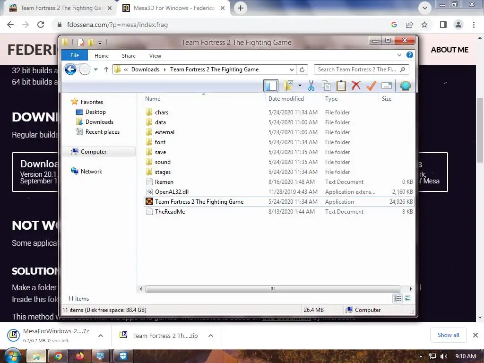Select the data folder

click(279, 122)
